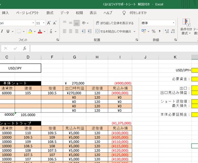Open alignment settings dialog launcher
198x163 pixels.
[137, 40]
